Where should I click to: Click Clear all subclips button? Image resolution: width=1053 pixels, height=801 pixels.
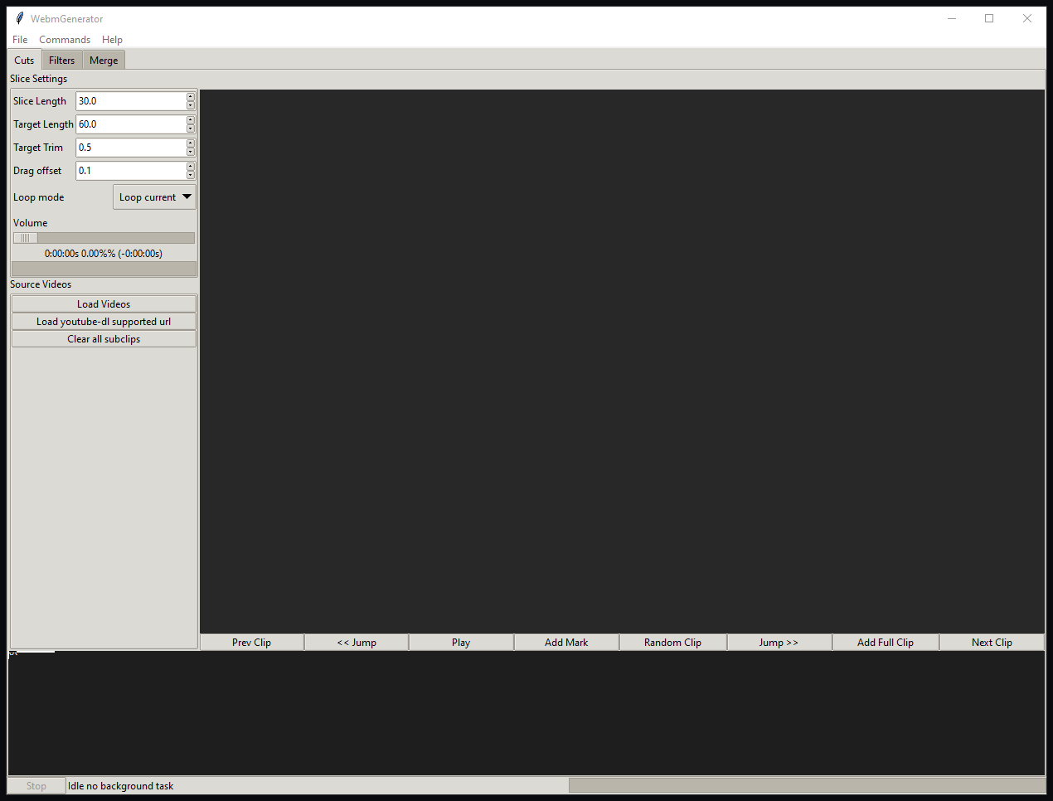click(x=104, y=339)
